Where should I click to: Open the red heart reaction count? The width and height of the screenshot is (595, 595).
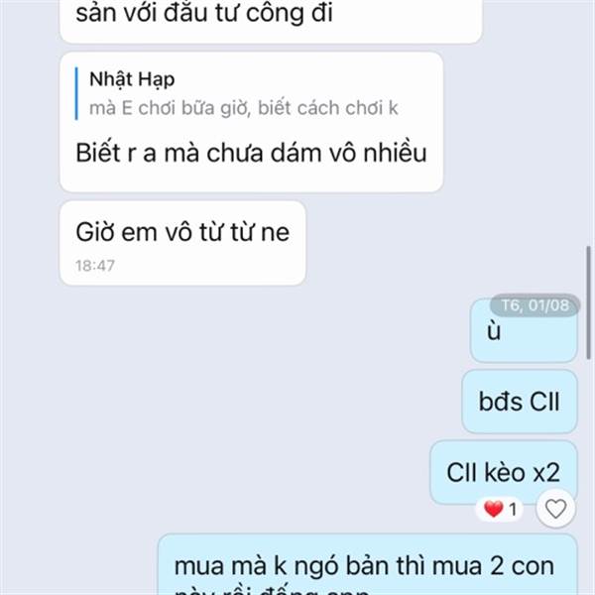[x=500, y=509]
